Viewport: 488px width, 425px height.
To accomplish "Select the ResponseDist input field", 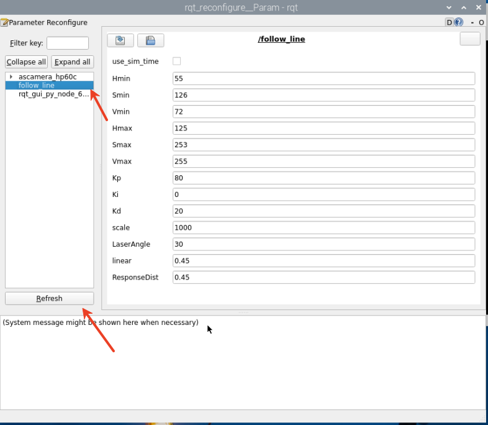I will (323, 277).
